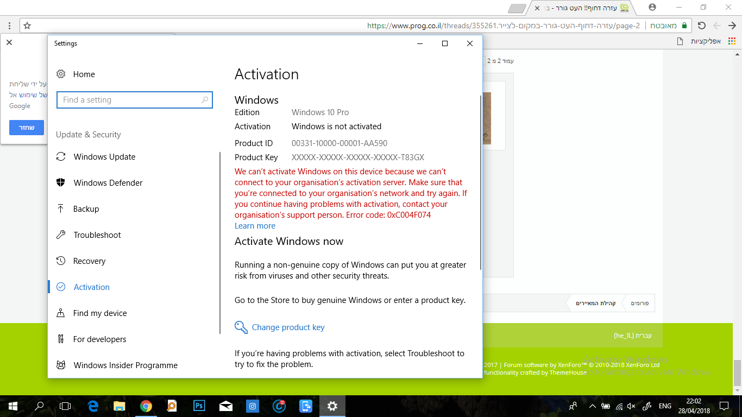Image resolution: width=742 pixels, height=417 pixels.
Task: Click the Product Key value ending T83GX
Action: (x=358, y=157)
